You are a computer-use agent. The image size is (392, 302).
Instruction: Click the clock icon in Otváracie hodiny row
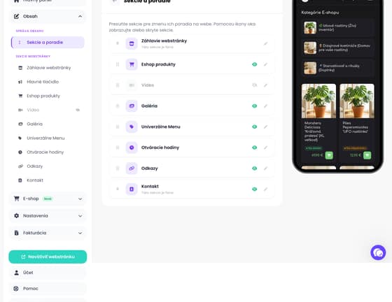click(x=132, y=148)
